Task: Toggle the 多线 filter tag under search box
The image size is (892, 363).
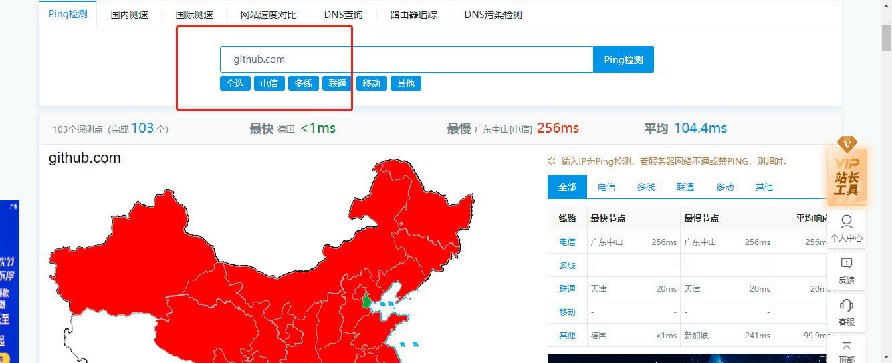Action: click(304, 83)
